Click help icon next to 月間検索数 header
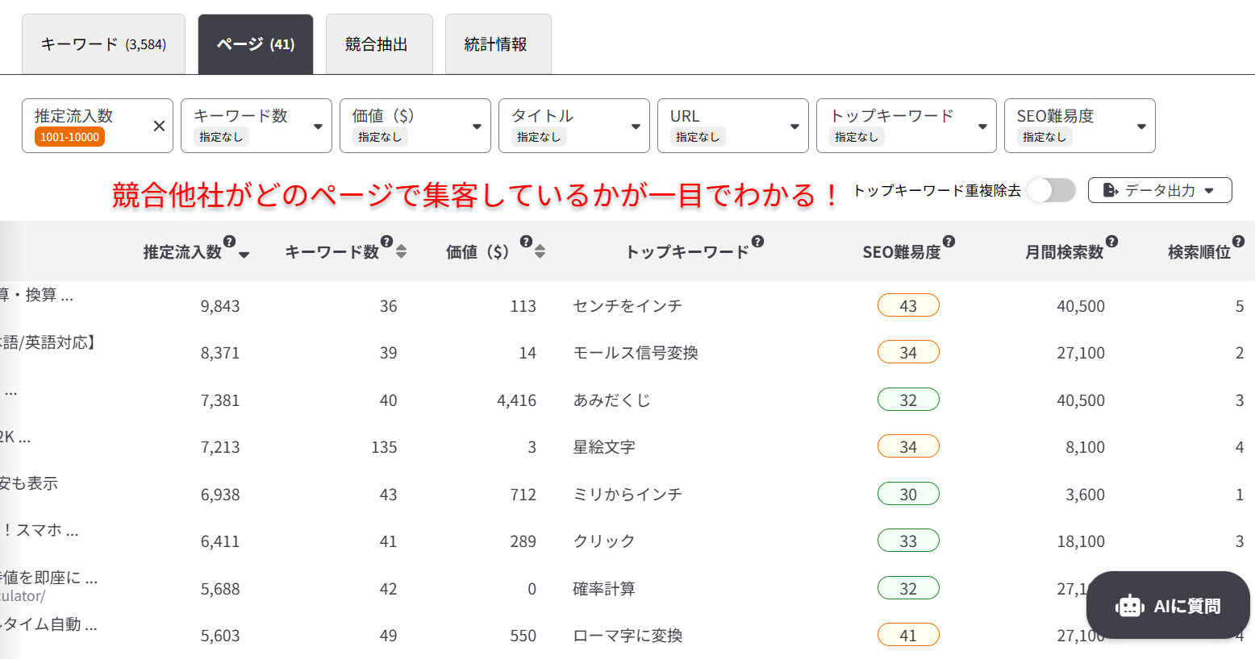The width and height of the screenshot is (1255, 659). coord(1111,242)
